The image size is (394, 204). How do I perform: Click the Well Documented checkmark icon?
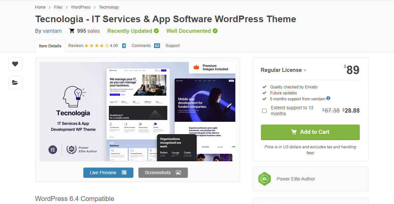pyautogui.click(x=215, y=31)
